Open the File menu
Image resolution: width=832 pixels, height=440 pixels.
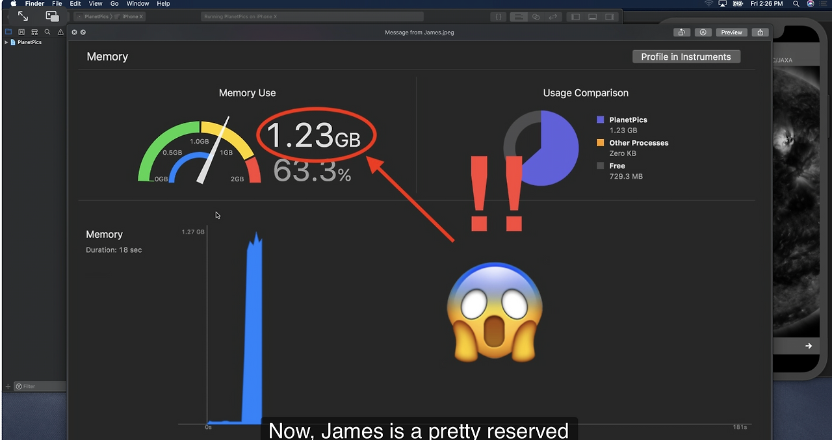pyautogui.click(x=57, y=4)
